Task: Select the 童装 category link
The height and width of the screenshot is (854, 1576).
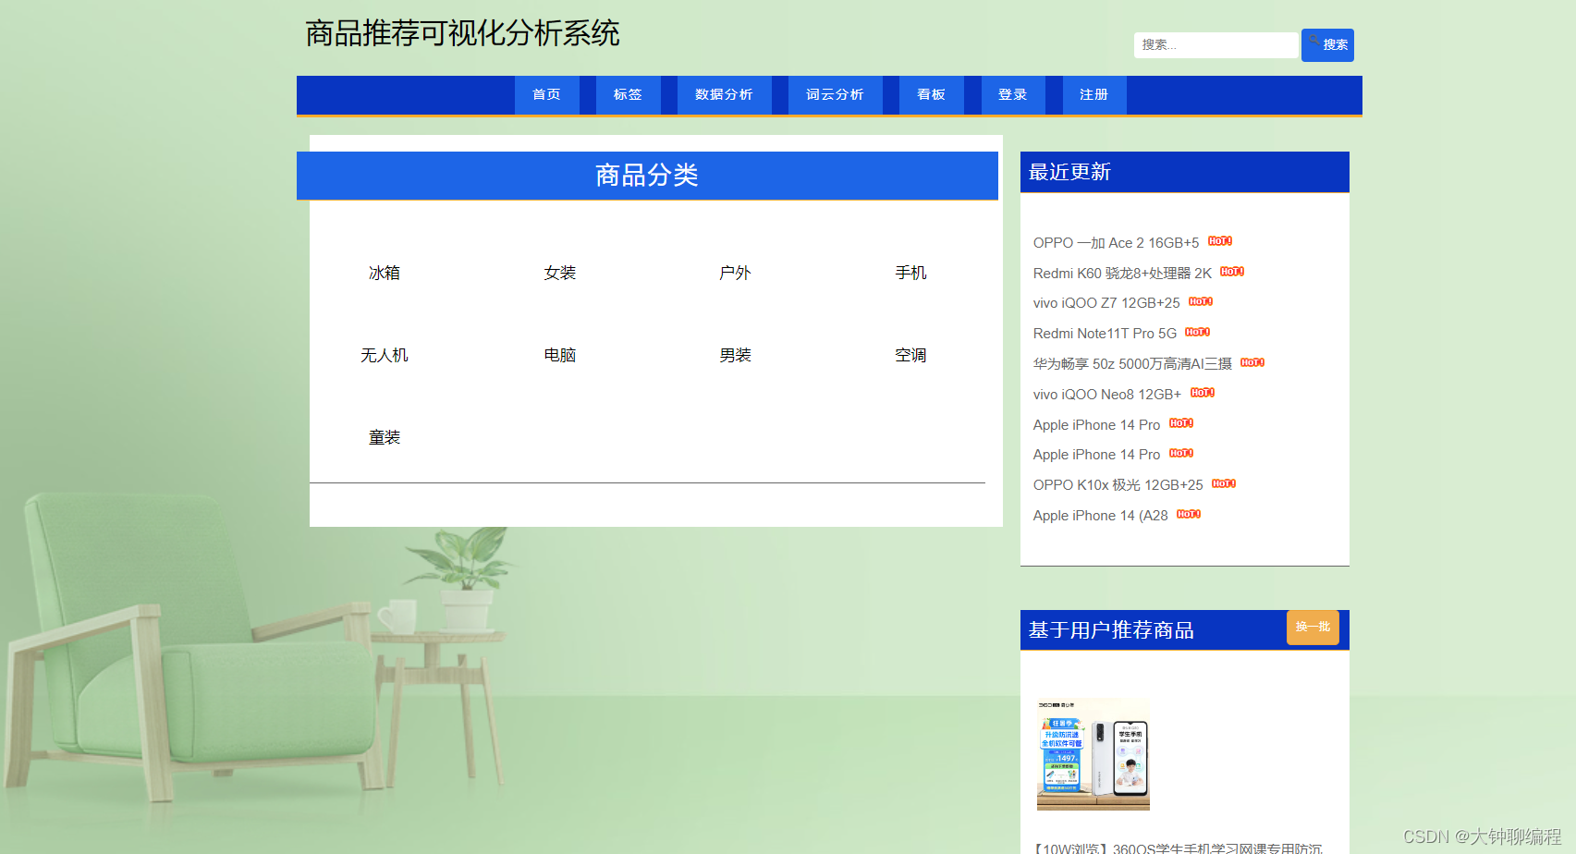Action: (385, 436)
